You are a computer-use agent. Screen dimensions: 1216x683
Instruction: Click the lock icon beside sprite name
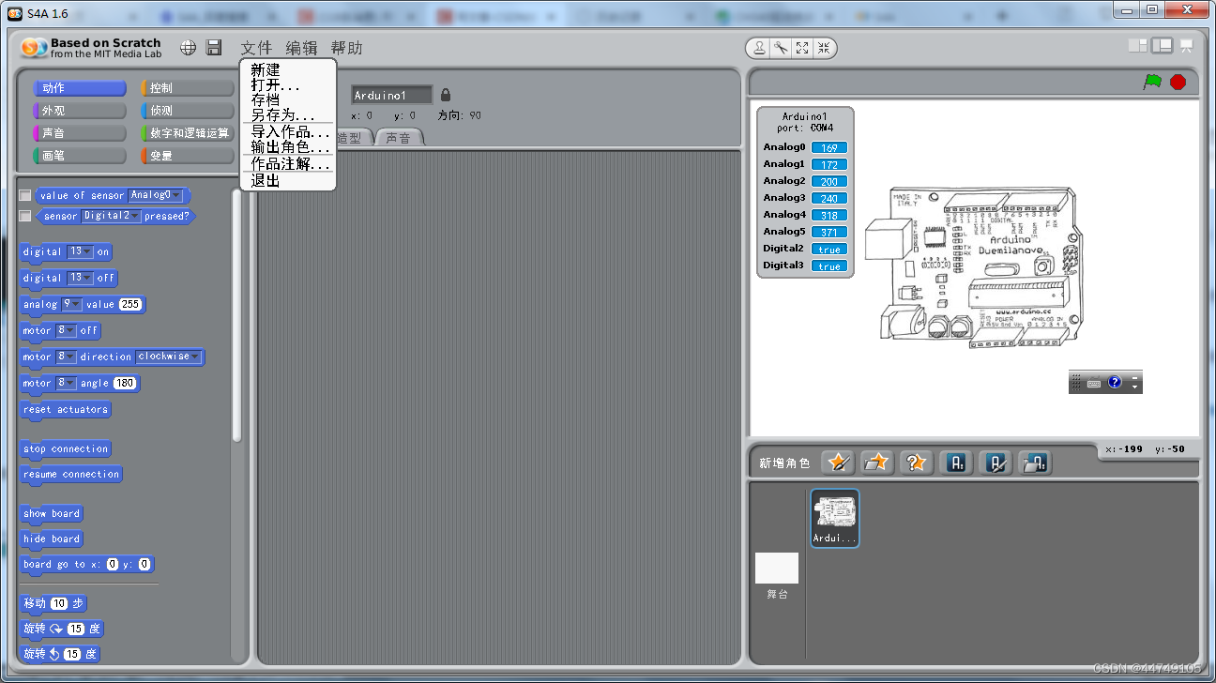(x=446, y=95)
